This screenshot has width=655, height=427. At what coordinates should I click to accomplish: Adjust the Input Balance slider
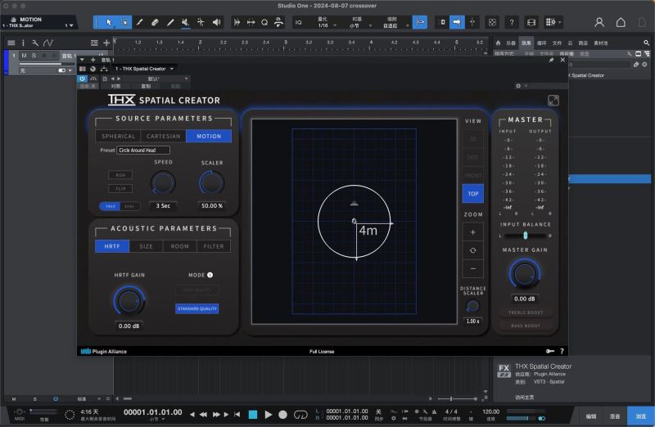tap(525, 236)
